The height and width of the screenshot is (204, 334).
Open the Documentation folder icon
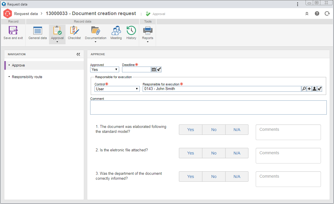pyautogui.click(x=95, y=30)
